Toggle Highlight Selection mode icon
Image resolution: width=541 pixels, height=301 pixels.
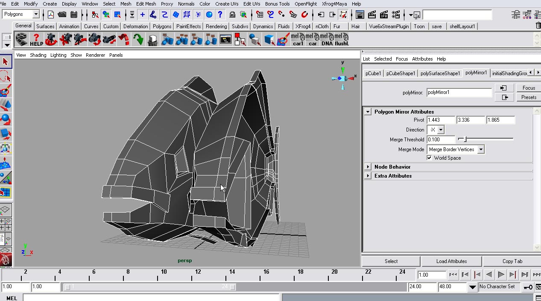click(243, 15)
